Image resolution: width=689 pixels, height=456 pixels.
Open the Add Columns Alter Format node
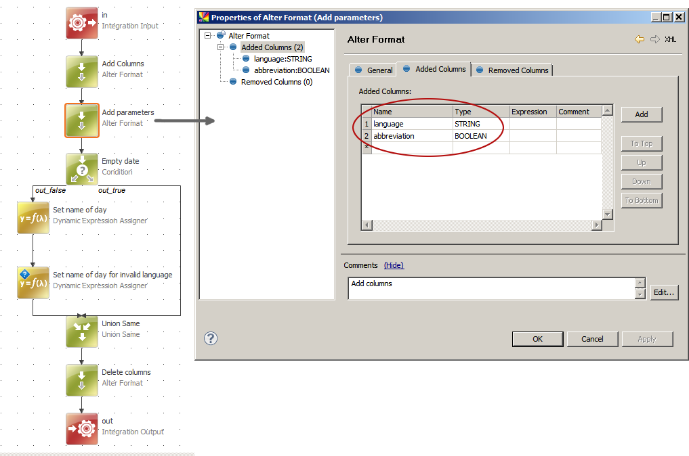tap(81, 71)
